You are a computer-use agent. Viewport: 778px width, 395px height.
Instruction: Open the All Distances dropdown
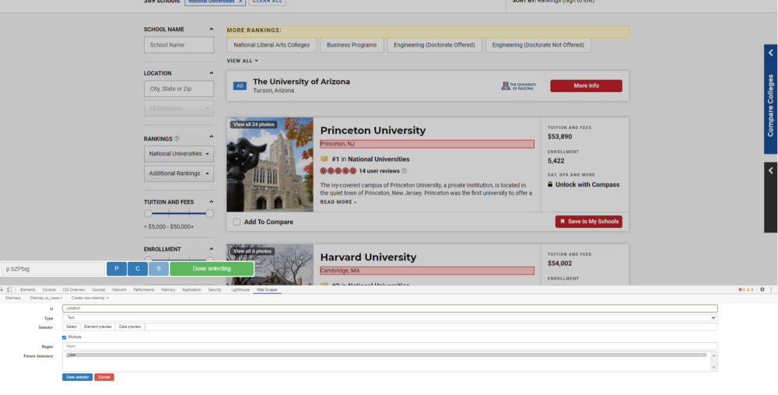(x=179, y=109)
